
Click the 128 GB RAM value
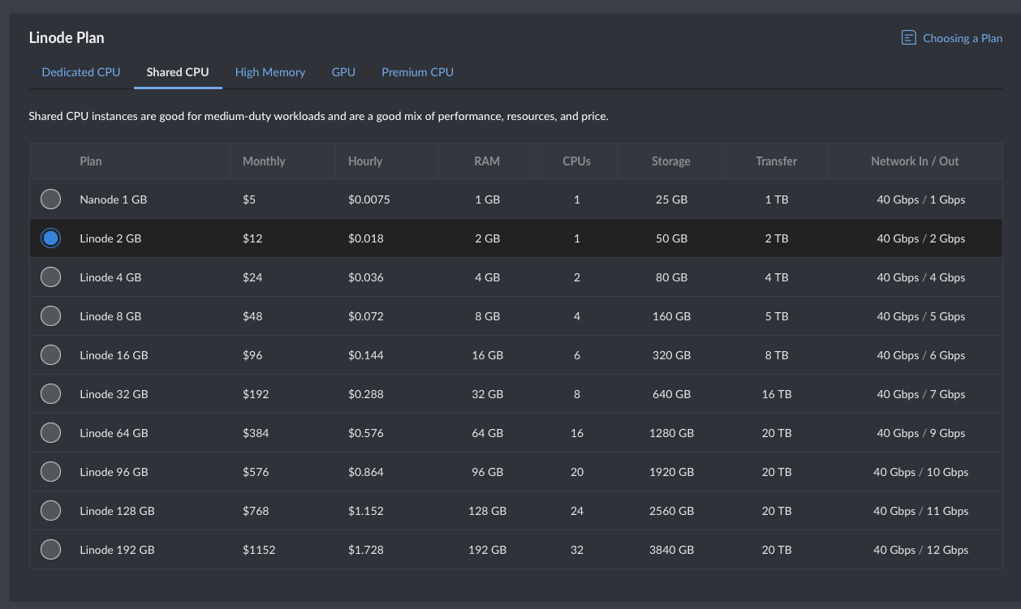(x=487, y=511)
